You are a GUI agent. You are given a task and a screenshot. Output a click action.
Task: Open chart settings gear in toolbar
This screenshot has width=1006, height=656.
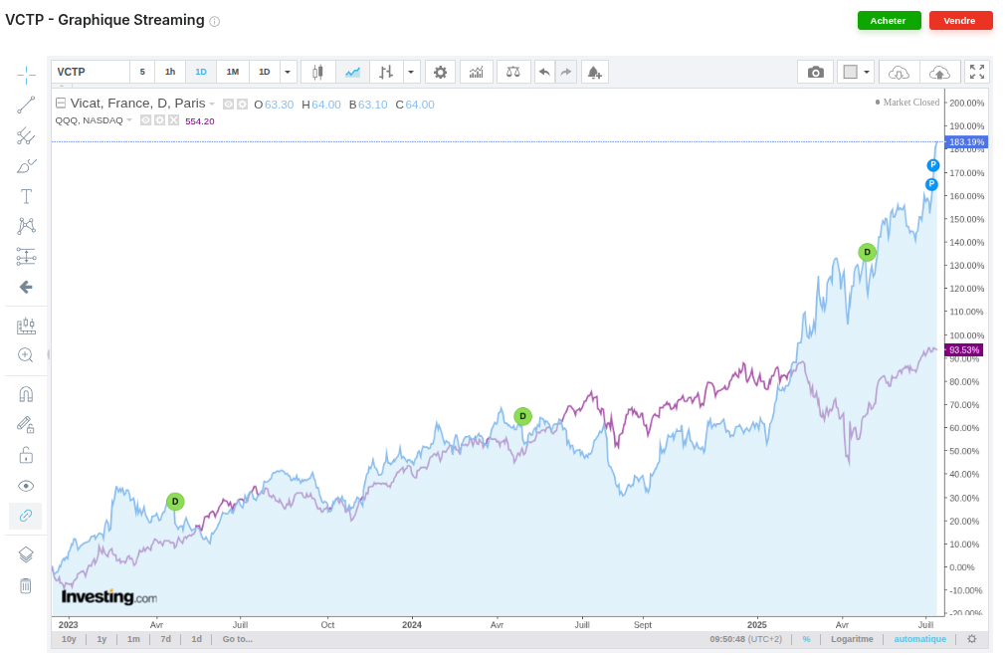click(x=440, y=72)
